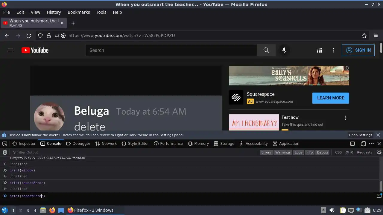Switch to the Style Editor tab

(x=135, y=144)
